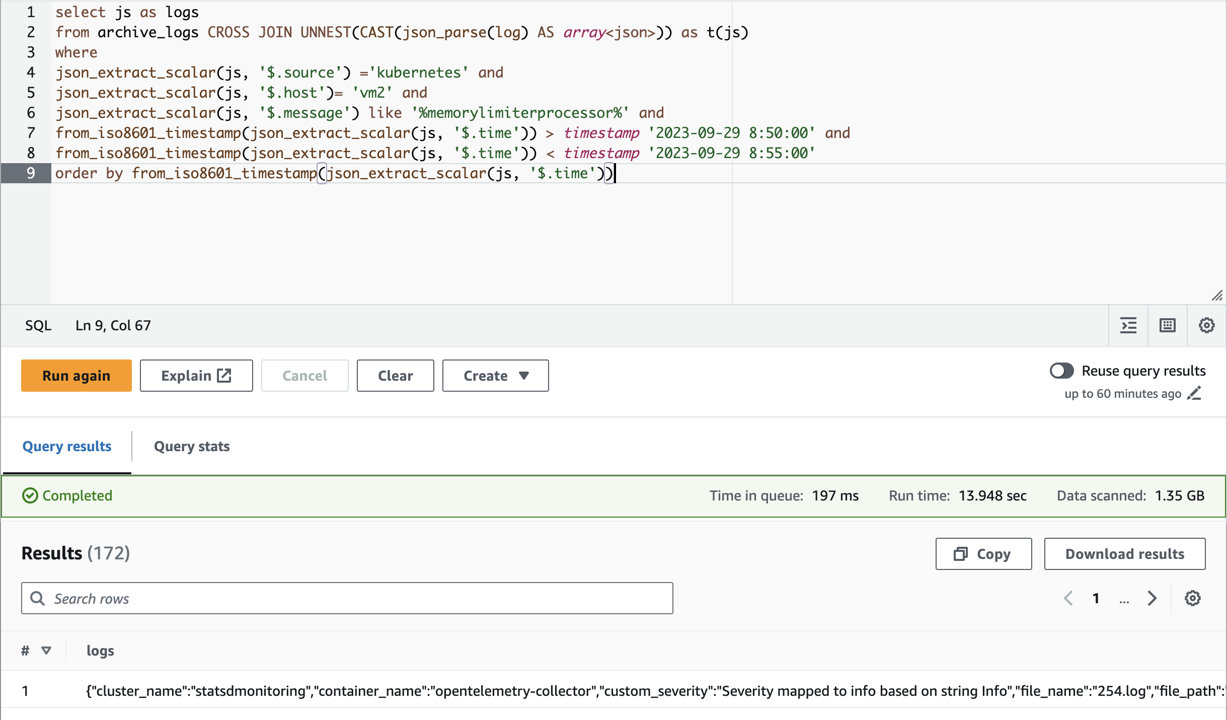The image size is (1227, 720).
Task: Click 'vm2' value on line 5
Action: [372, 93]
